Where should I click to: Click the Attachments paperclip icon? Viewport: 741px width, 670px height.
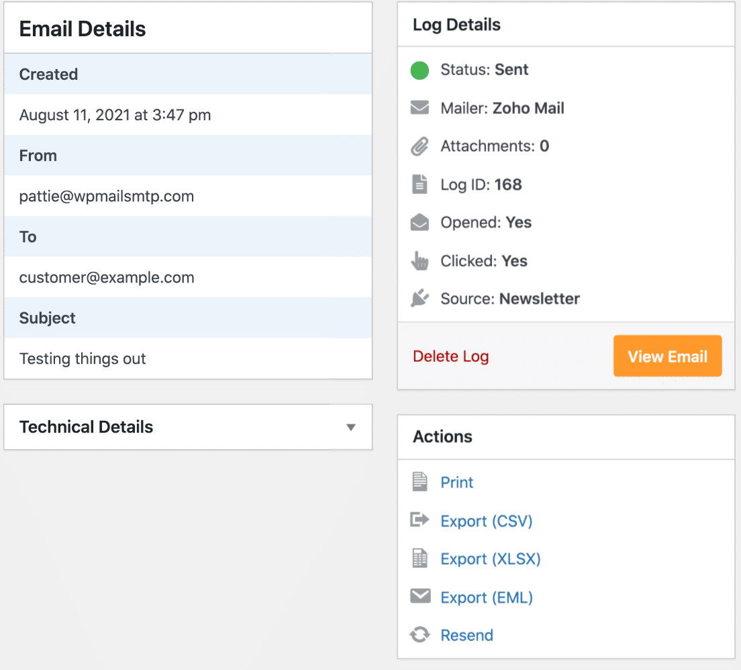[x=420, y=146]
